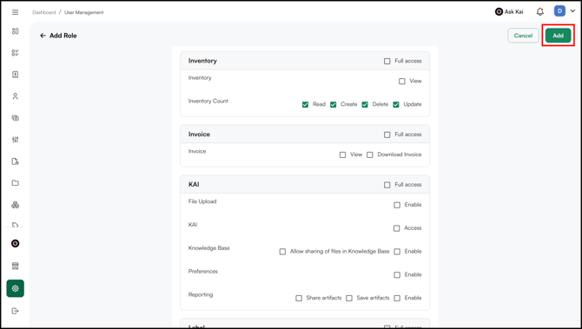
Task: Open the purple Kai circle icon in sidebar
Action: 16,243
